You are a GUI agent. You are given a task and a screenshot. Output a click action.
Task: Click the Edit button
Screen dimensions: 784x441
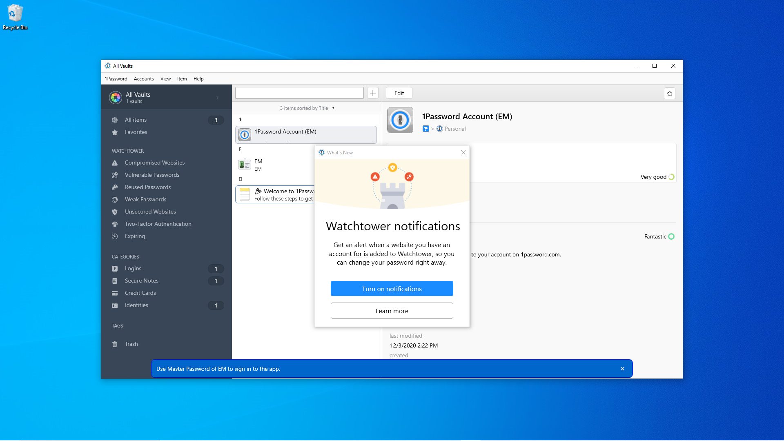[399, 93]
